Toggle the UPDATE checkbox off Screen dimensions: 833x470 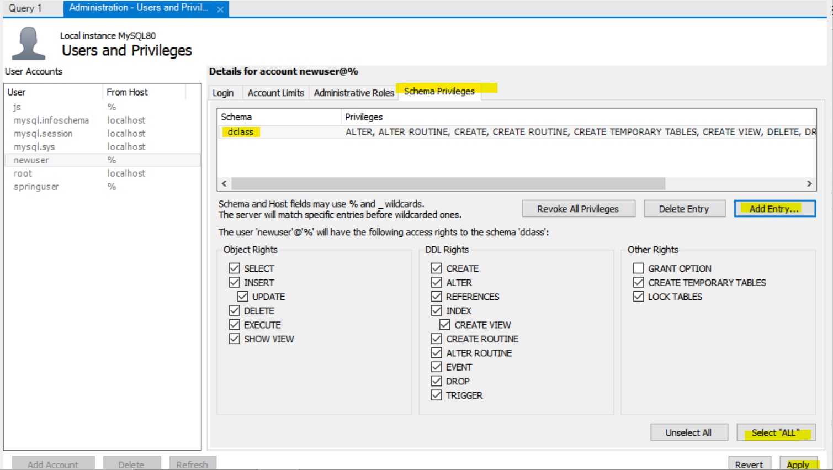click(243, 297)
